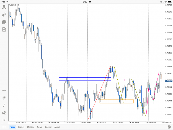This screenshot has height=130, width=173.
Task: Open the candlestick chart type icon
Action: 4,98
